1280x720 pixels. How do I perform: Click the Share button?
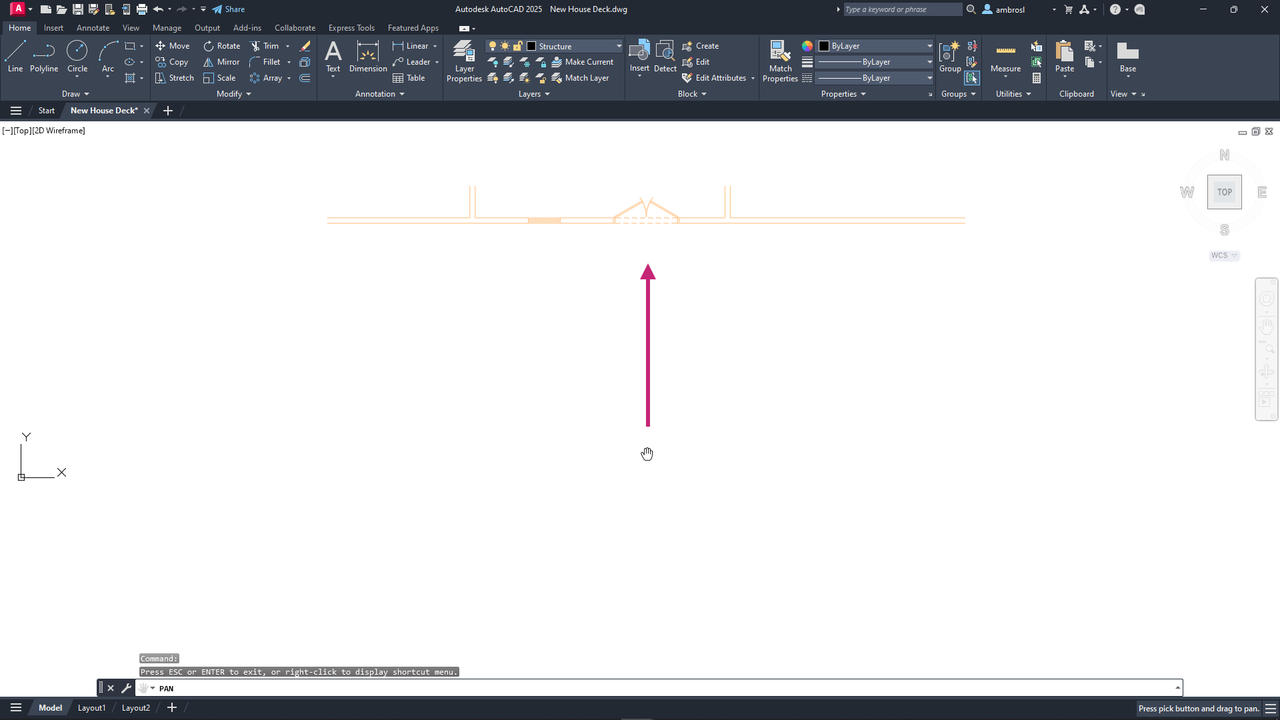[x=229, y=9]
